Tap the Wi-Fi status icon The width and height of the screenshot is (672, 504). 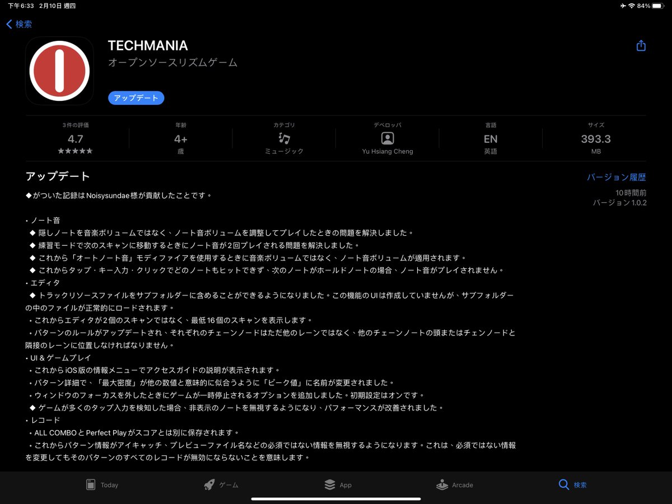[632, 6]
